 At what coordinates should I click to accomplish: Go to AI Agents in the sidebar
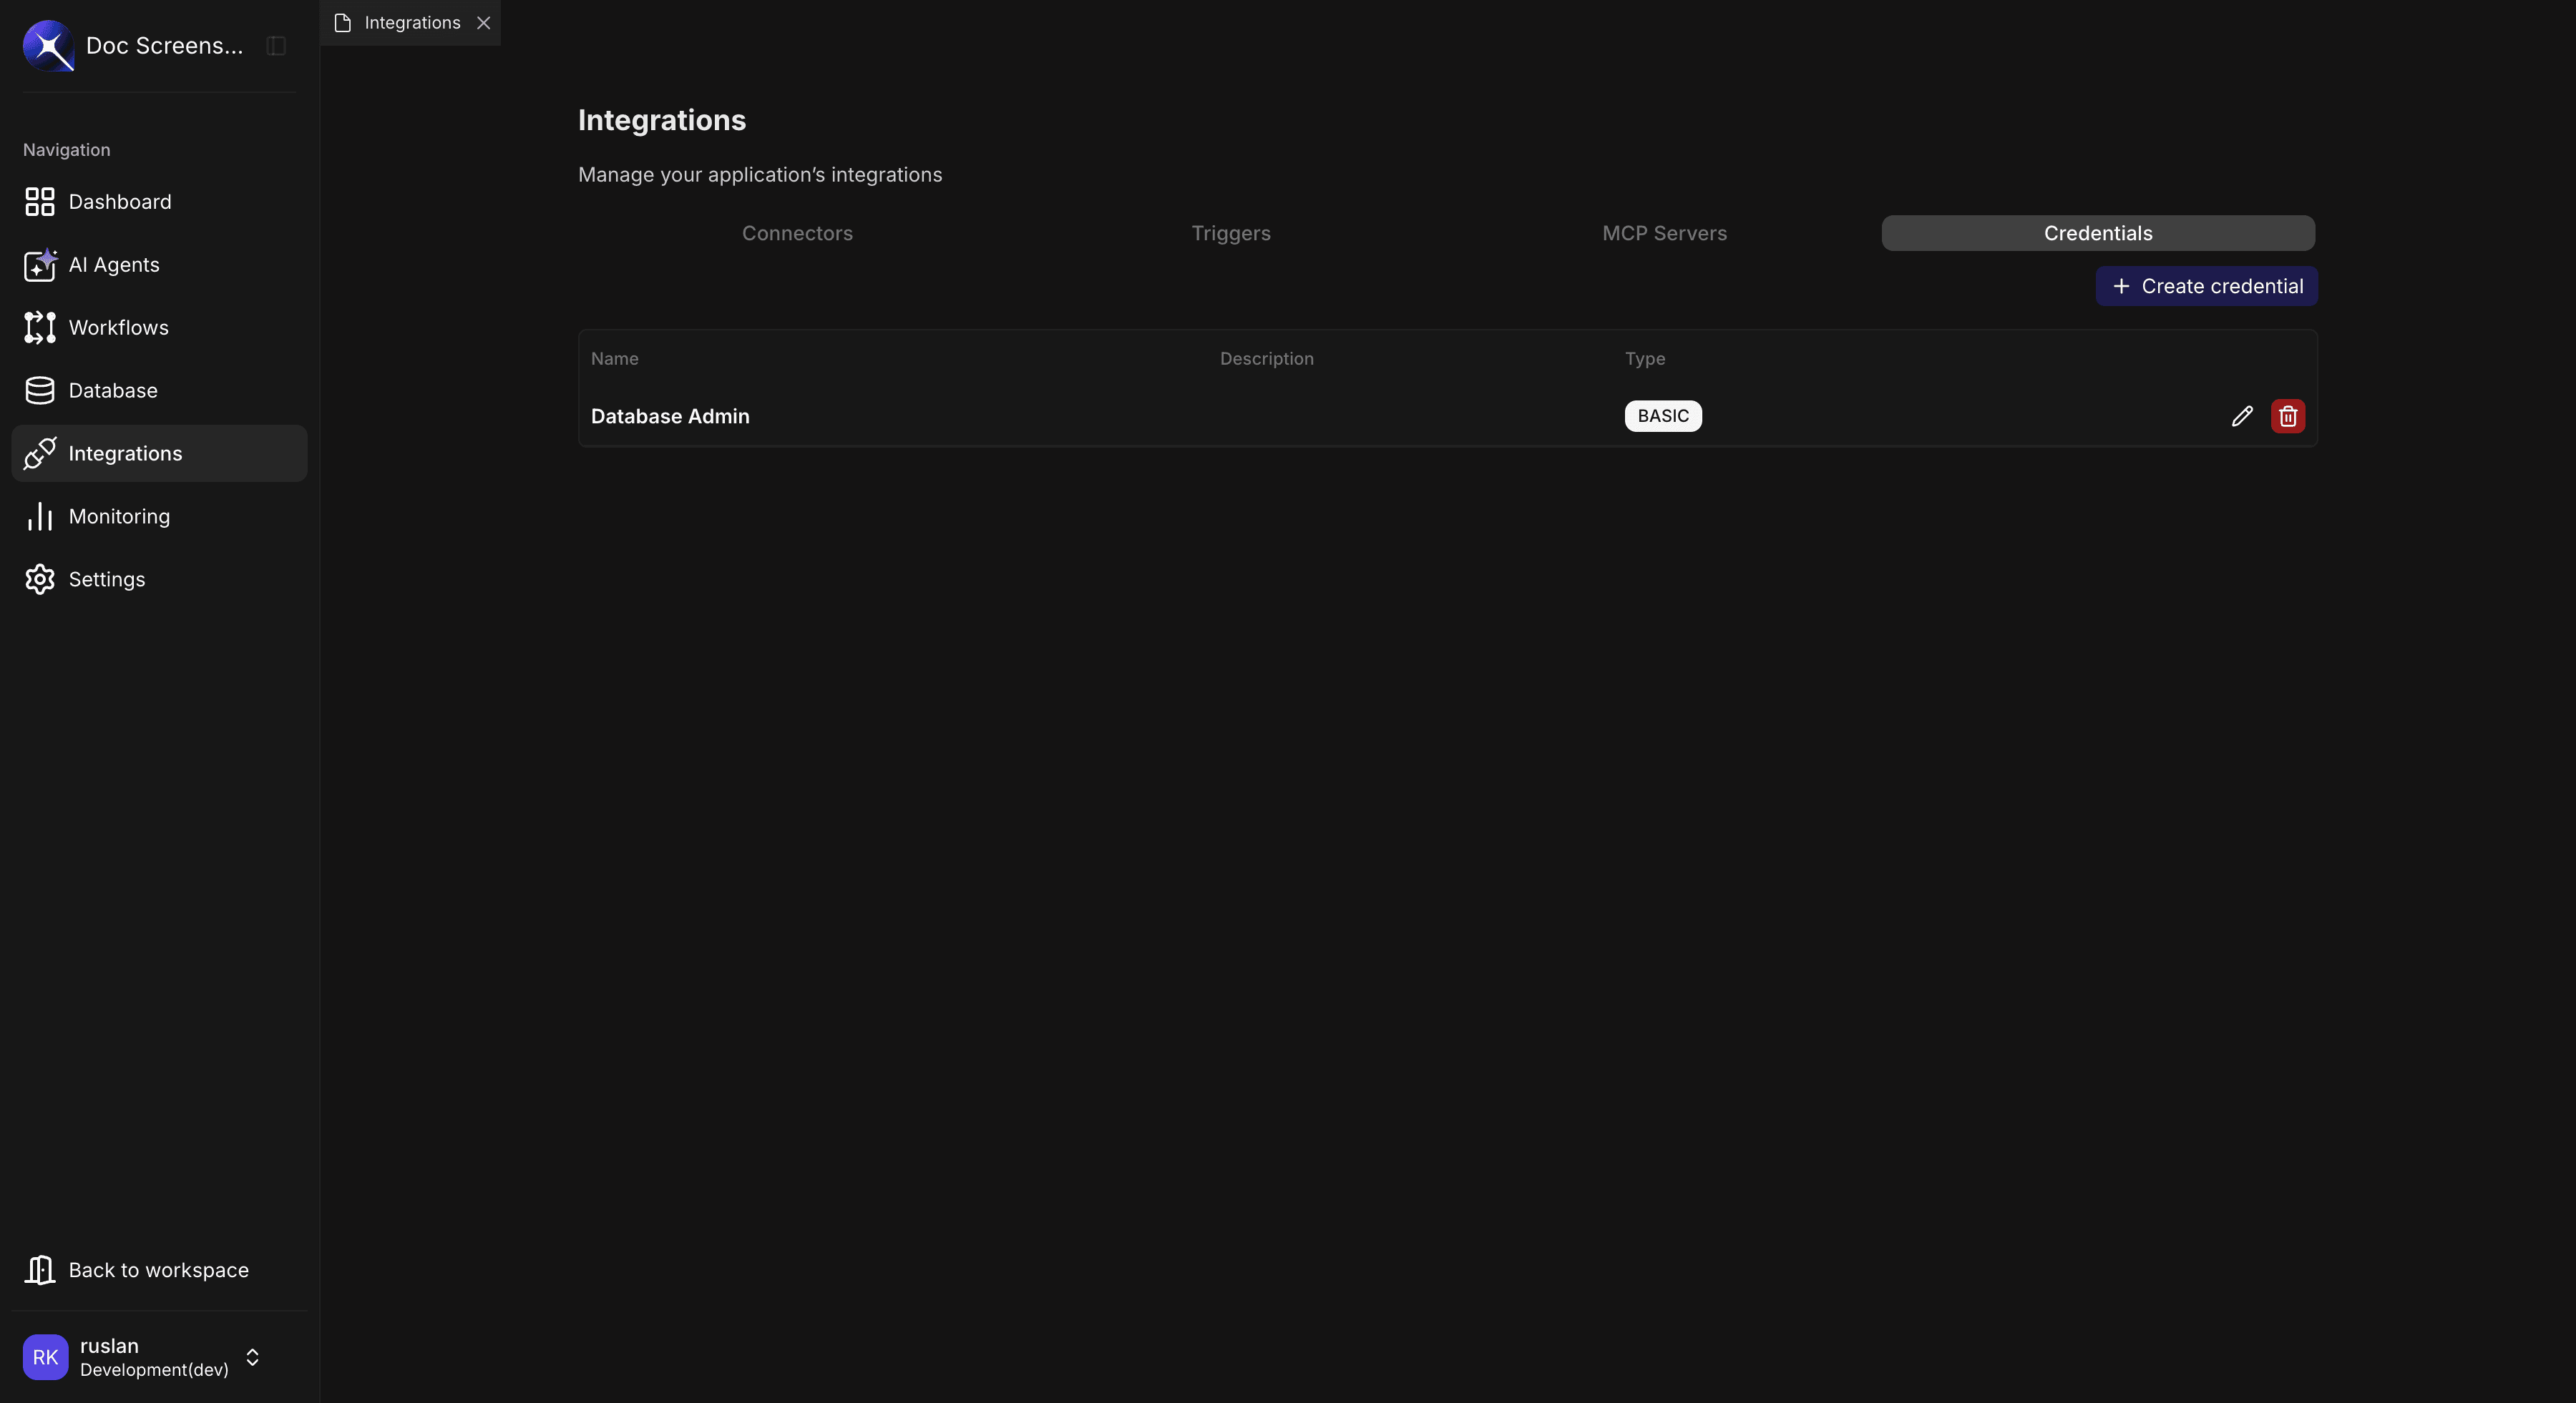click(x=113, y=265)
